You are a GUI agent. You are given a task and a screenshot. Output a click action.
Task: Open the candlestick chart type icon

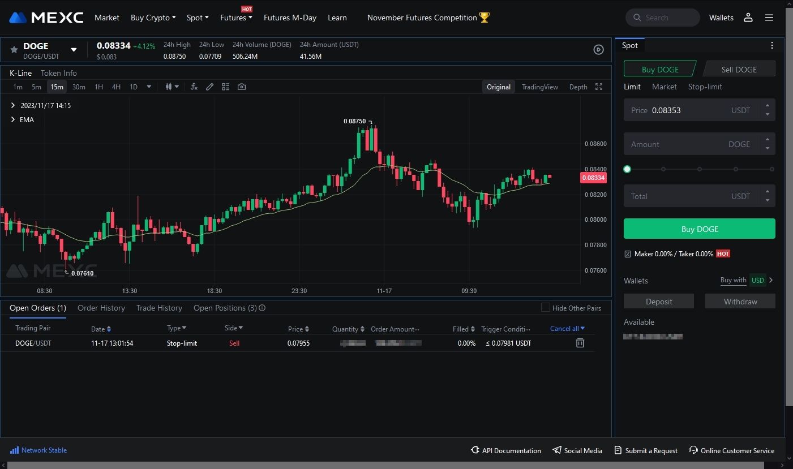tap(169, 87)
